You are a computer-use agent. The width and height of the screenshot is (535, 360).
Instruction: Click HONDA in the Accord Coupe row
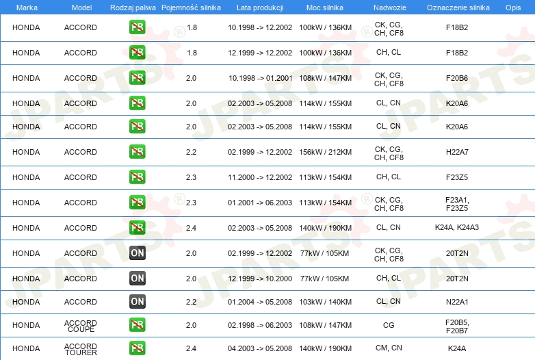(x=26, y=325)
